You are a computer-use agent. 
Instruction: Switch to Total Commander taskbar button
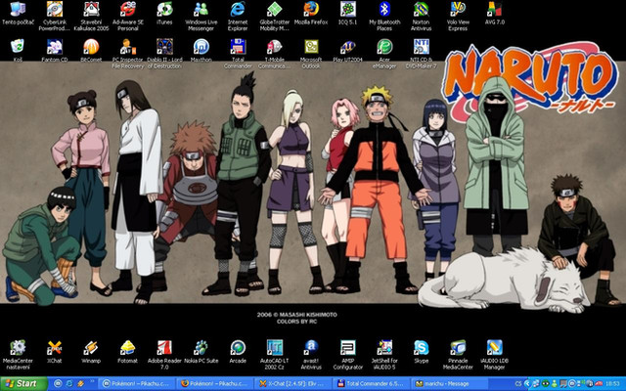pyautogui.click(x=372, y=384)
